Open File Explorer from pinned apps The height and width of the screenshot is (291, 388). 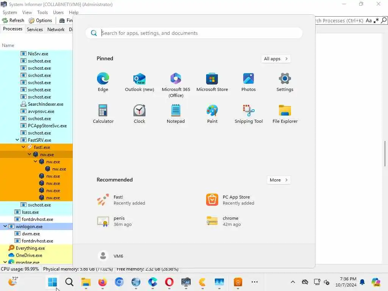[x=285, y=114]
